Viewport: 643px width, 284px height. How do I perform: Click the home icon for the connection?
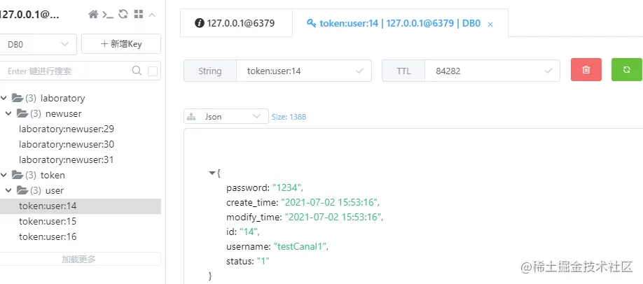click(93, 15)
